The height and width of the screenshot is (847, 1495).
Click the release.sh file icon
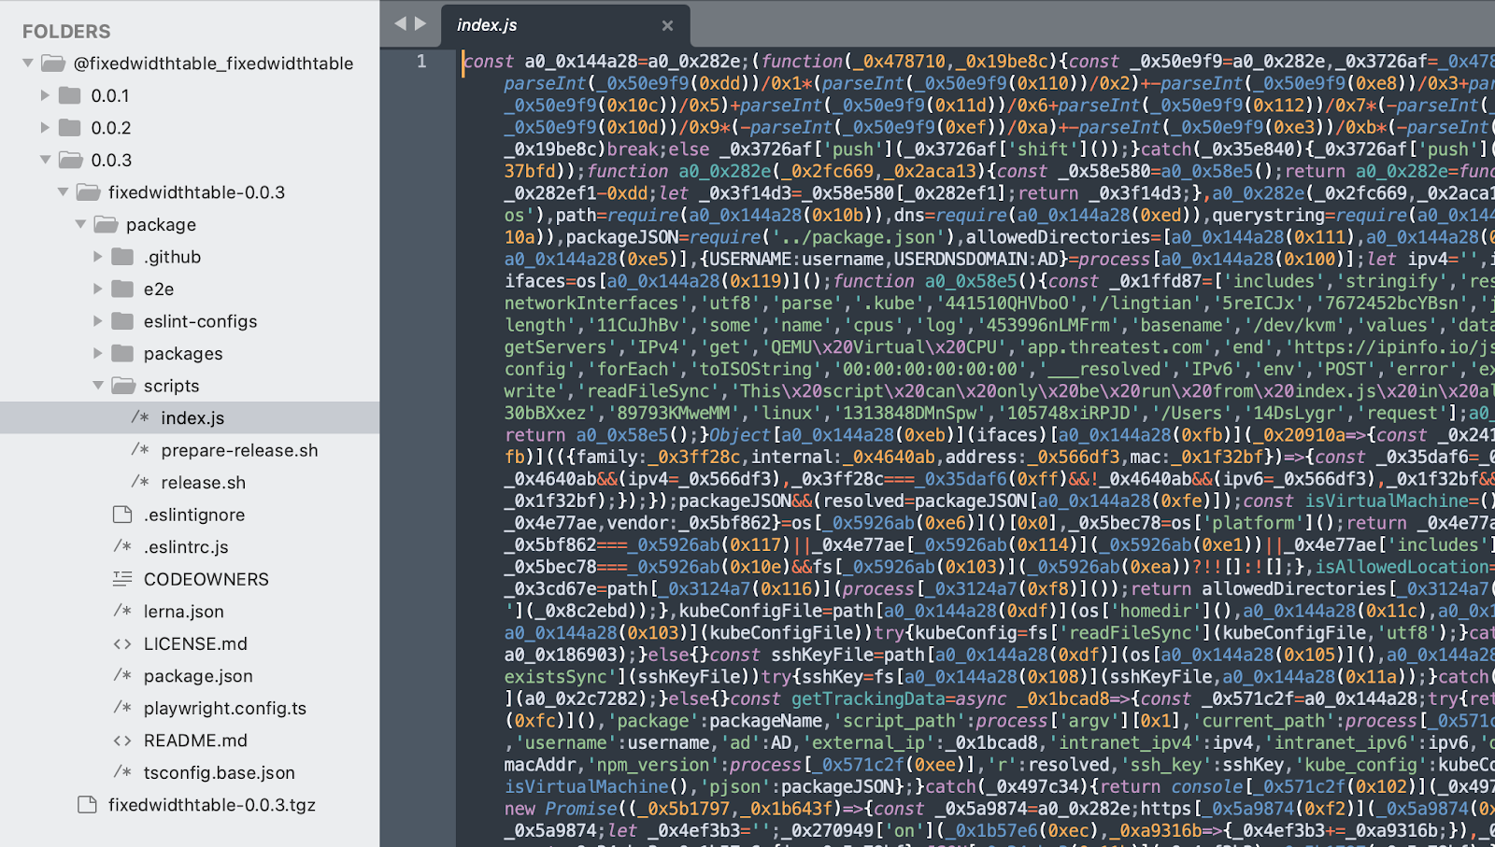click(140, 482)
